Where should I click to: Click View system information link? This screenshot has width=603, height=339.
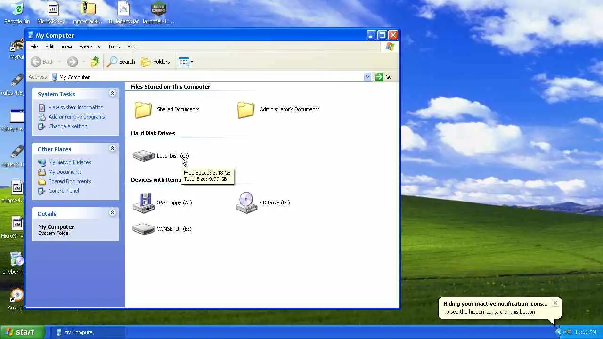pos(76,107)
